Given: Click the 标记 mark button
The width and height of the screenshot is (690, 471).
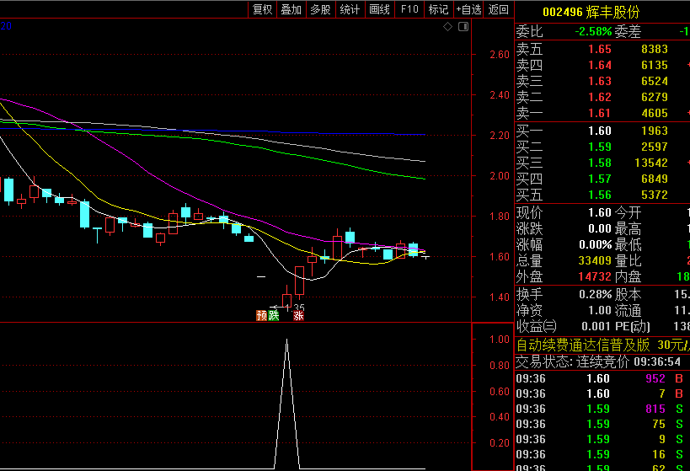Looking at the screenshot, I should coord(438,9).
